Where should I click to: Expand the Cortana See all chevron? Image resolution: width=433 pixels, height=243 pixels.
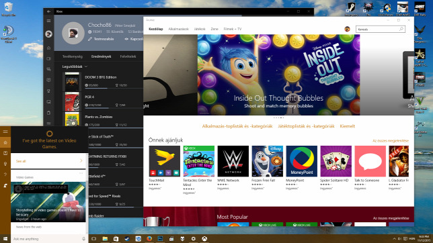81,160
